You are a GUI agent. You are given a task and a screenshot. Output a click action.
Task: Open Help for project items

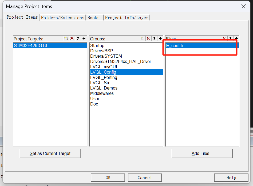231,177
